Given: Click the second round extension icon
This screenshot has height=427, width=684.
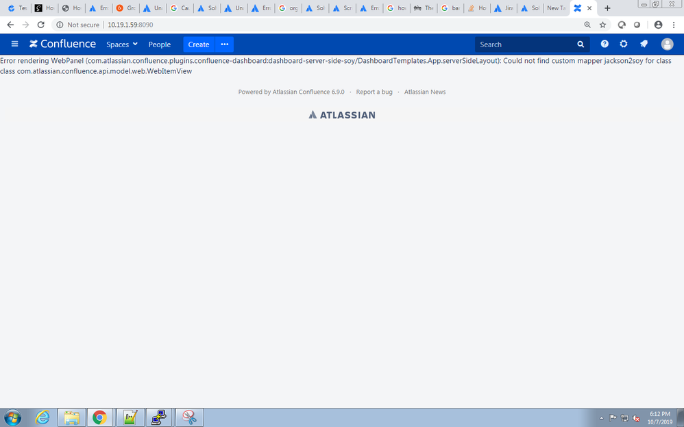Looking at the screenshot, I should 637,25.
